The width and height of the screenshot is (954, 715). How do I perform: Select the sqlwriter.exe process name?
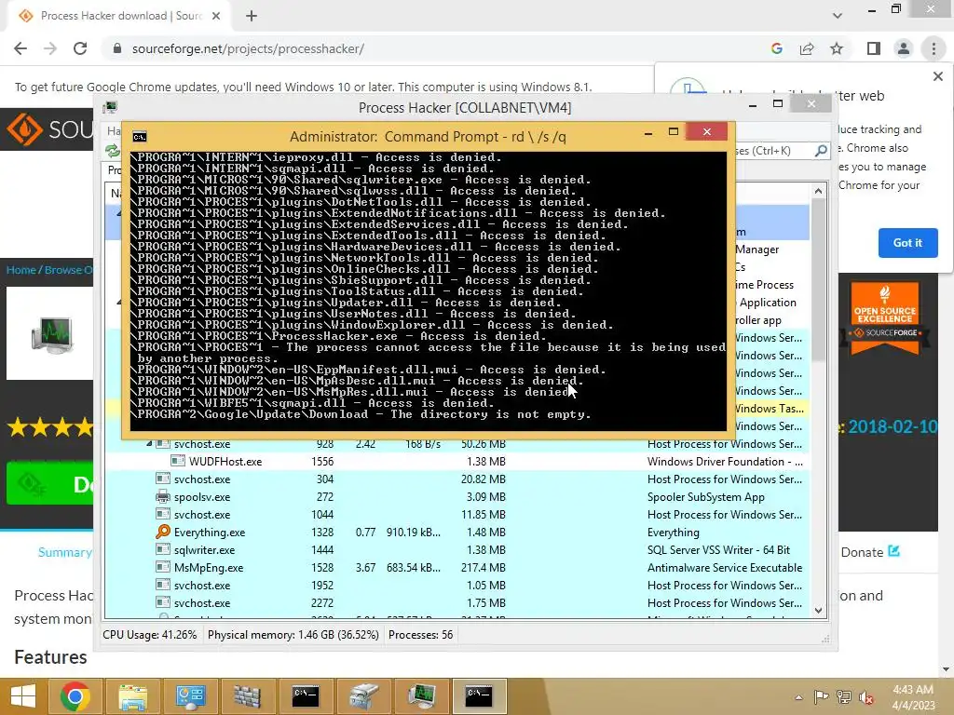click(x=204, y=549)
